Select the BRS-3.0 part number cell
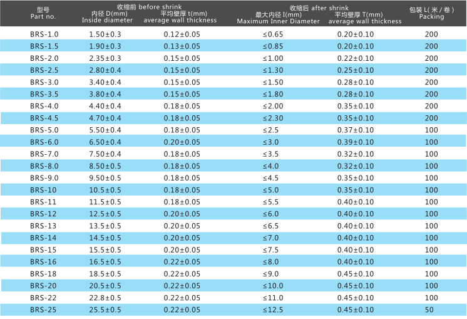This screenshot has height=319, width=467. (44, 82)
